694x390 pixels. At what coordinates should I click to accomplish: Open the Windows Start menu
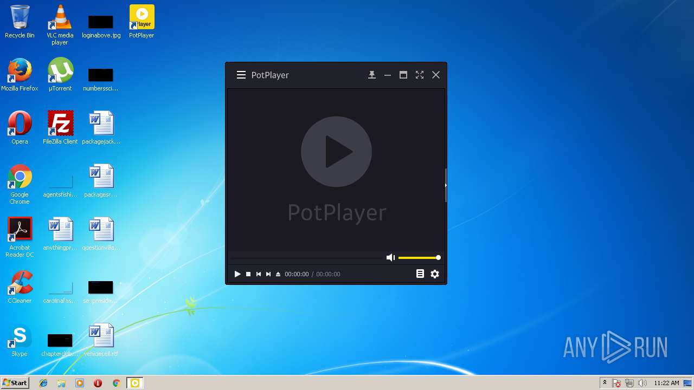tap(15, 383)
